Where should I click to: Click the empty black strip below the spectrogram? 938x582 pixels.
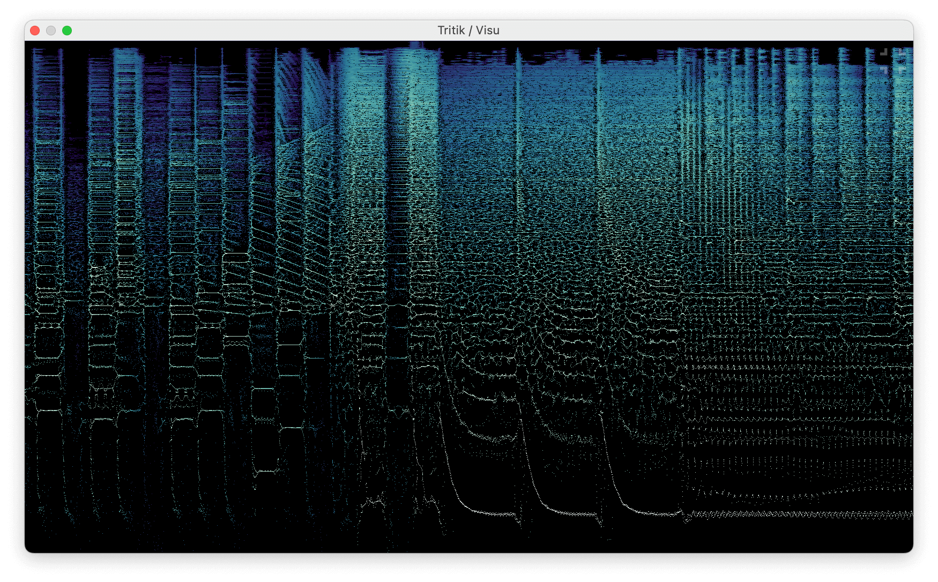click(469, 544)
